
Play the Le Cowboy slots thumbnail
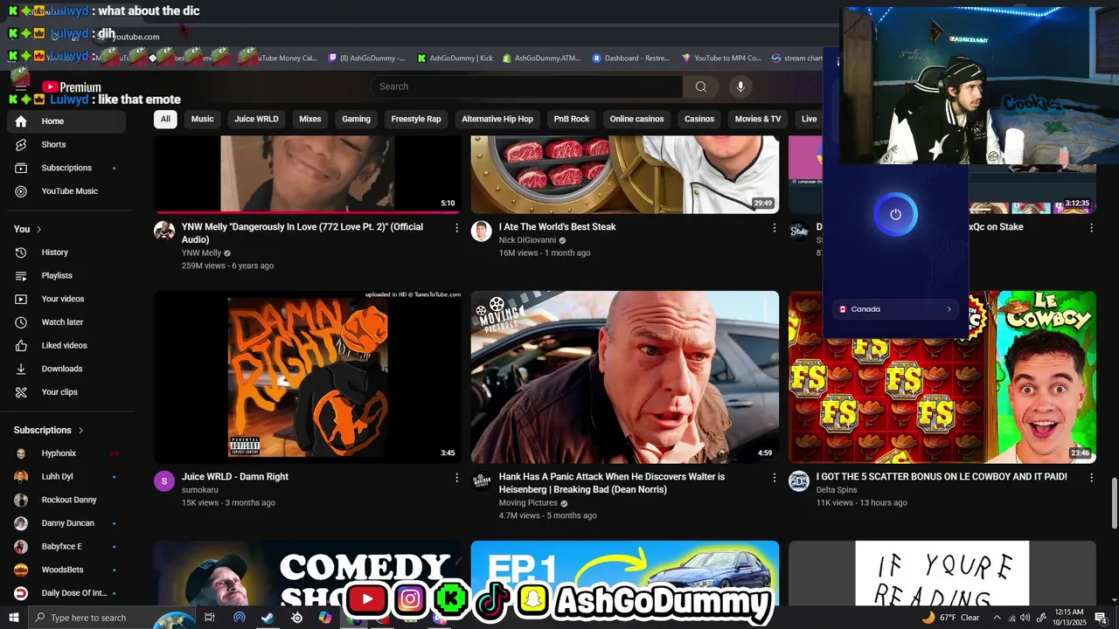tap(942, 377)
